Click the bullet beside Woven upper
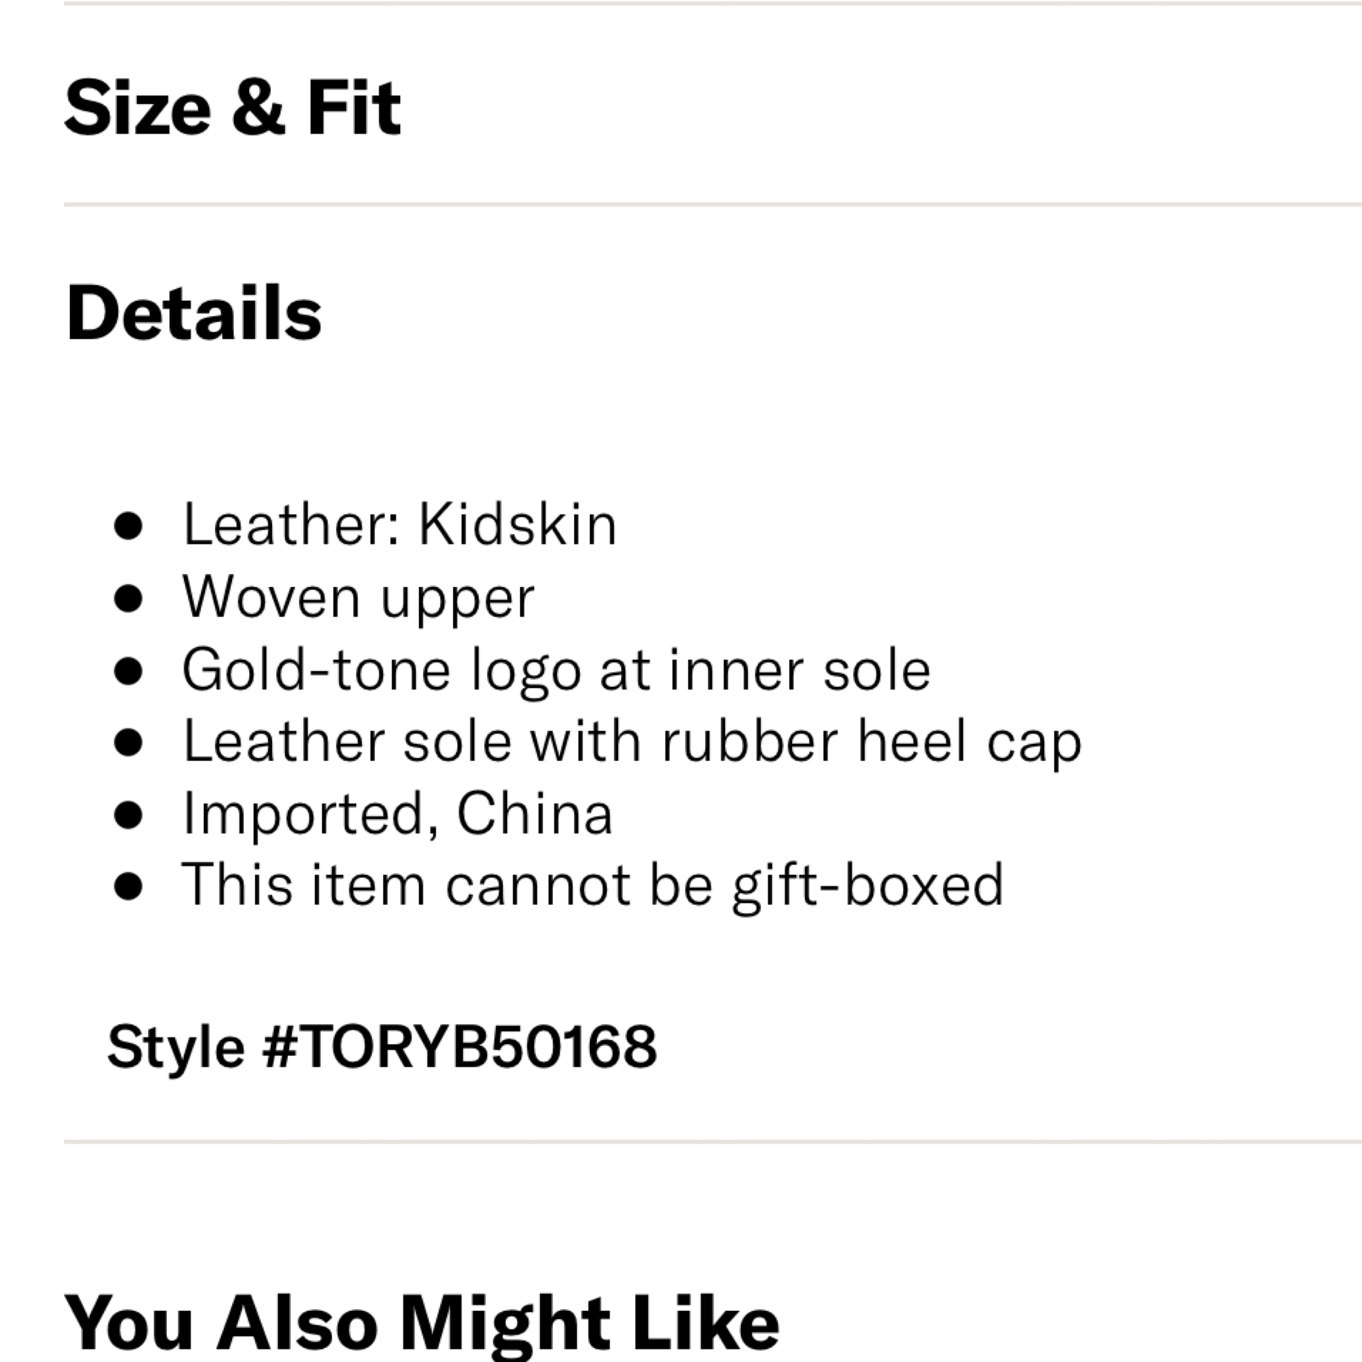 (x=129, y=599)
